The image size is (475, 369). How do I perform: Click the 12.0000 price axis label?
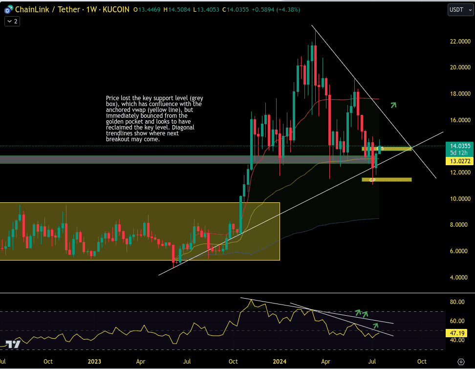(460, 173)
